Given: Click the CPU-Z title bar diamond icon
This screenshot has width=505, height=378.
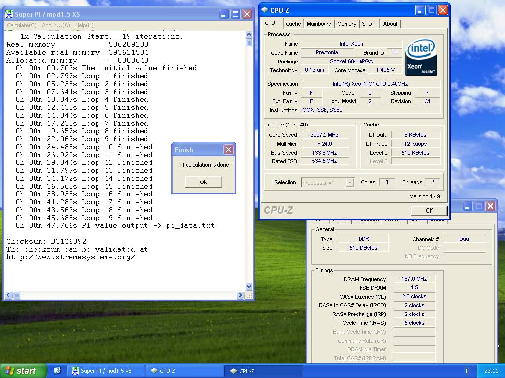Looking at the screenshot, I should point(265,10).
